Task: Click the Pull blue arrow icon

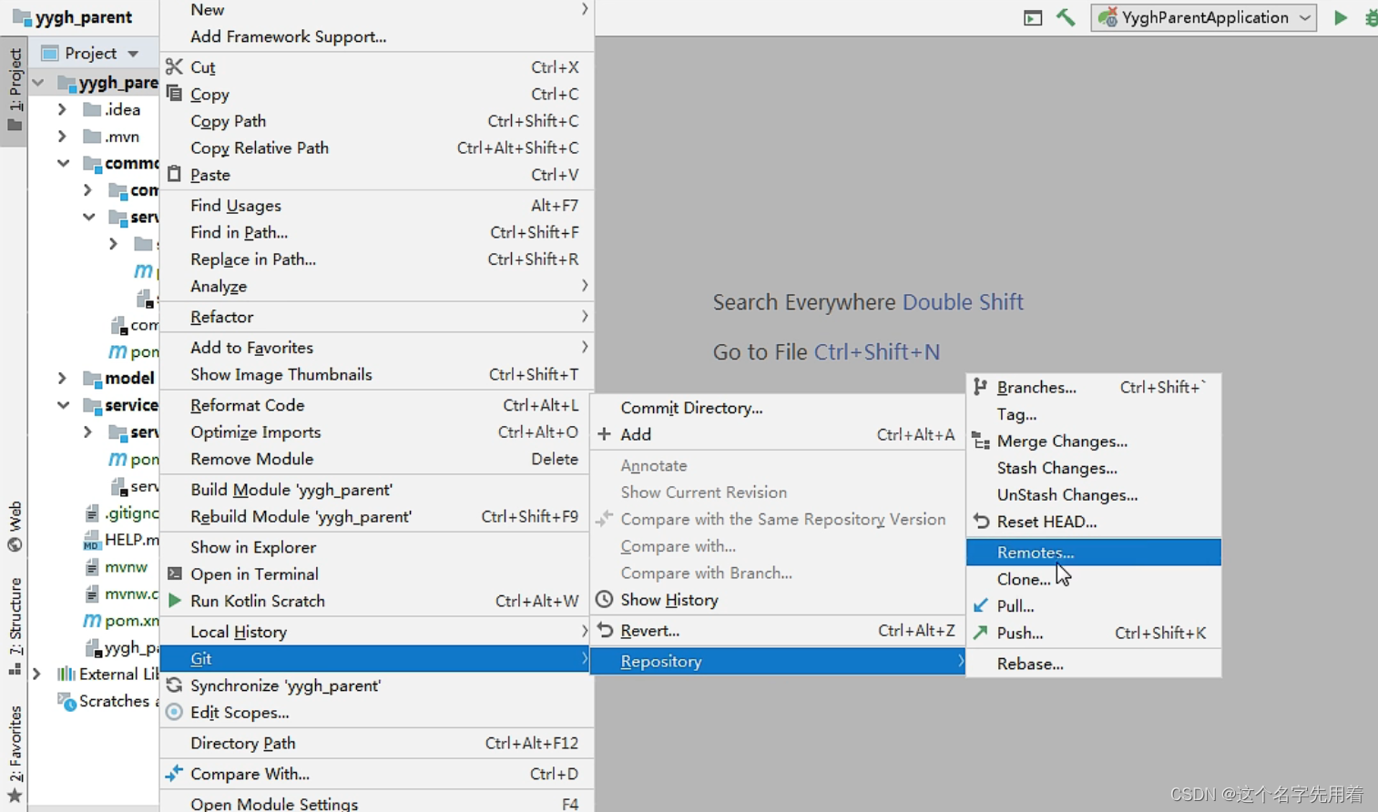Action: 981,605
